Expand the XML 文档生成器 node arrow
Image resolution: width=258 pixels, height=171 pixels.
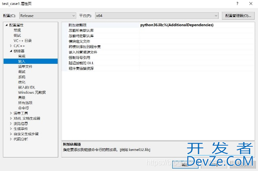(x=11, y=119)
